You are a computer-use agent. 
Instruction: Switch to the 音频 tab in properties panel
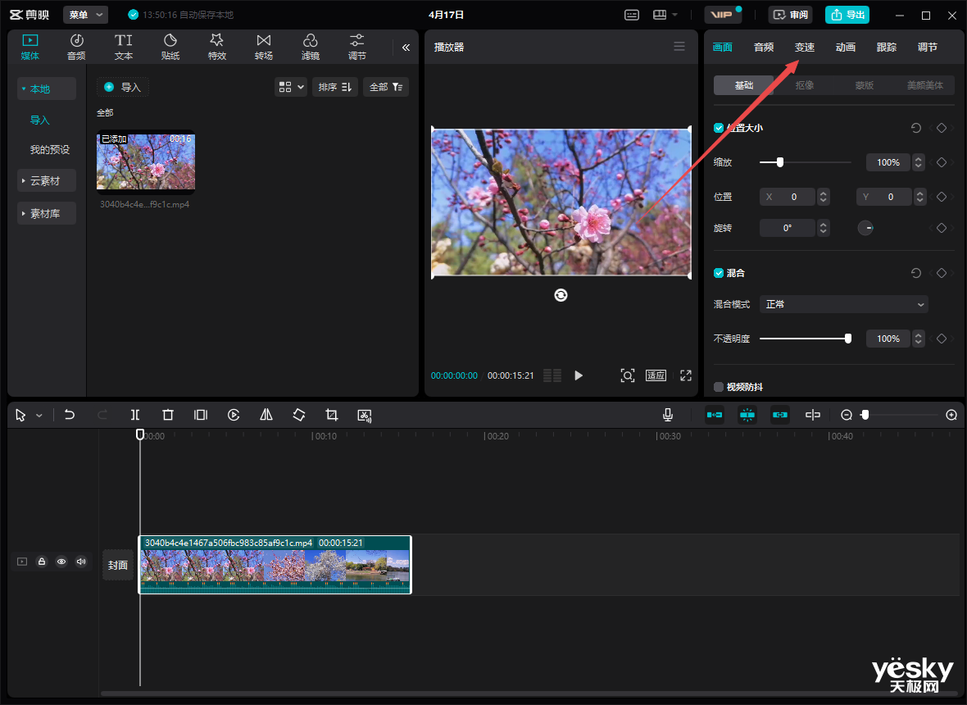coord(764,47)
